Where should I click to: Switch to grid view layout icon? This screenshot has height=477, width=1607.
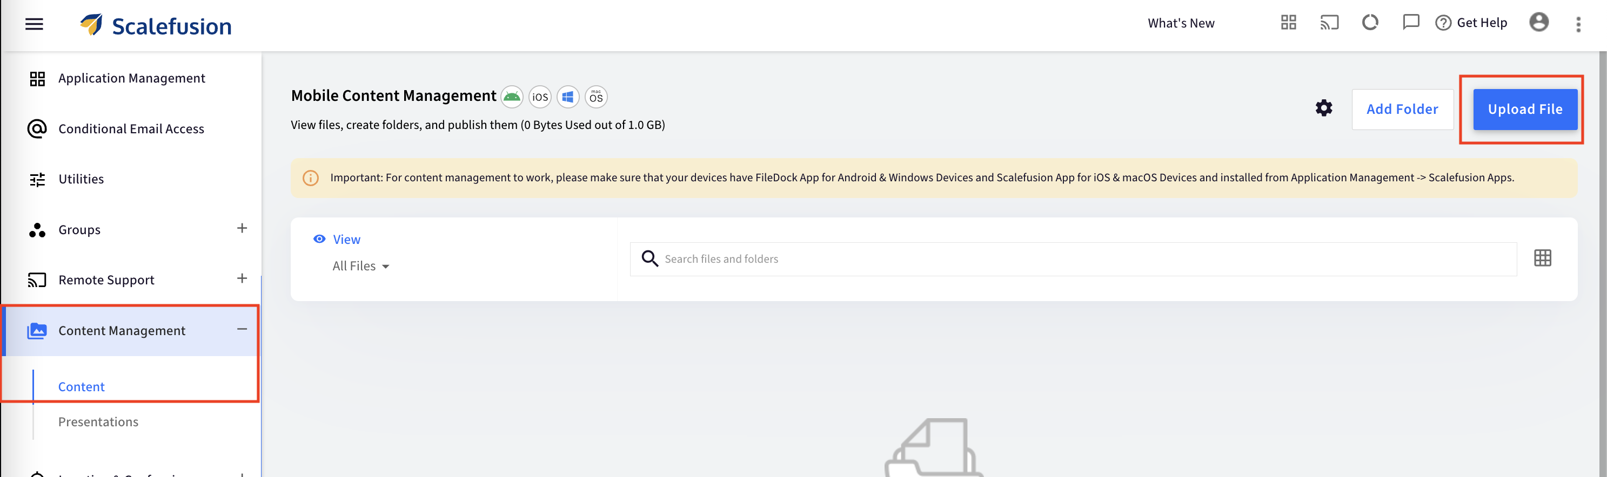[x=1543, y=258]
